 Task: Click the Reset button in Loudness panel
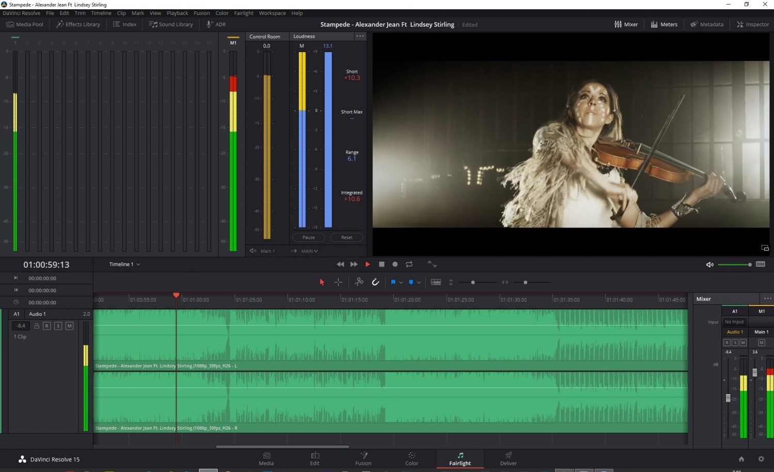(x=347, y=237)
